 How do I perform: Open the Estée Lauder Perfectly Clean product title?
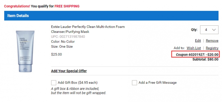(x=88, y=29)
